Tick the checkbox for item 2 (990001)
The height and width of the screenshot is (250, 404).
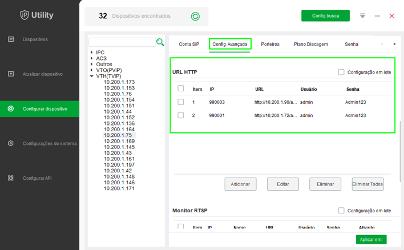[181, 115]
